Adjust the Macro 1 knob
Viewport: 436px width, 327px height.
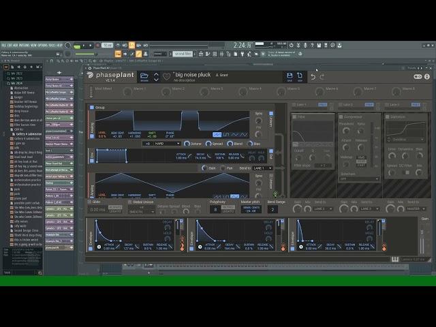(x=127, y=91)
